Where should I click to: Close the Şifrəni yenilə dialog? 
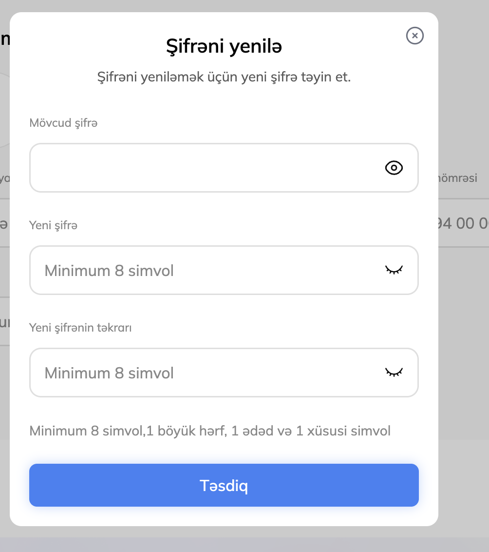(414, 36)
